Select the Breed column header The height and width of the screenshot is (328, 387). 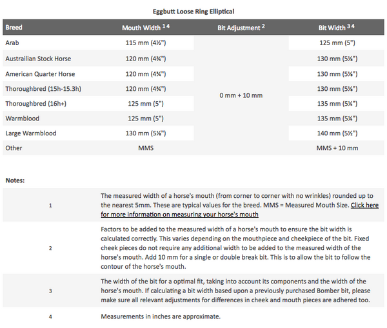pos(14,28)
